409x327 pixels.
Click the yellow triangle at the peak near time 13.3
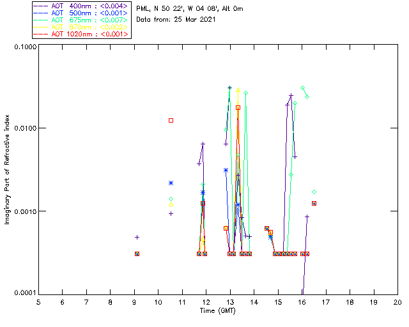(238, 90)
